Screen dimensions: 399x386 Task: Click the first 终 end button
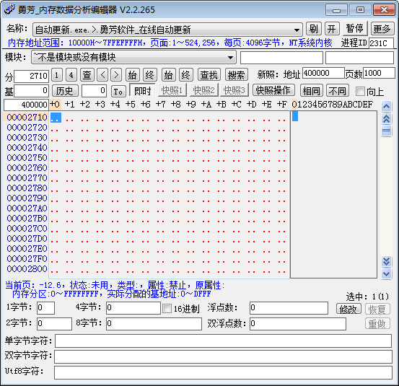click(x=149, y=75)
